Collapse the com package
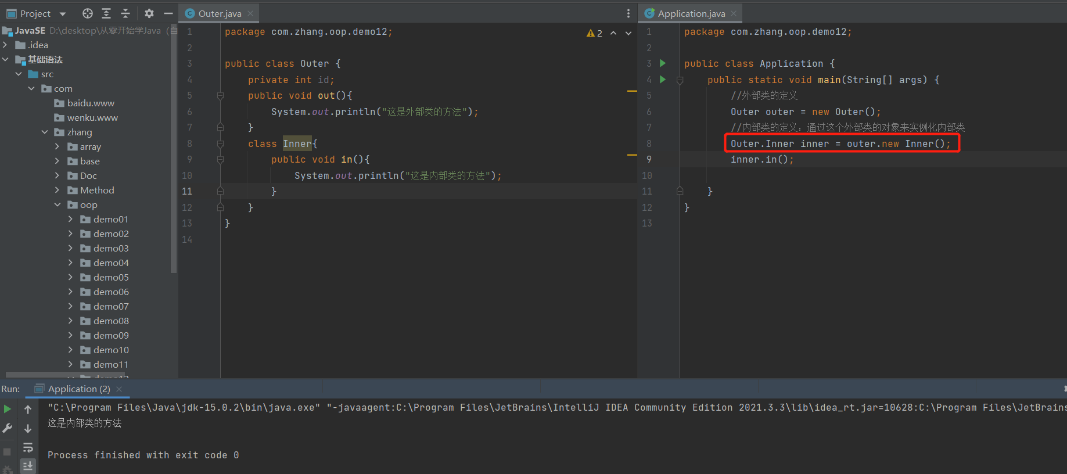 coord(31,88)
